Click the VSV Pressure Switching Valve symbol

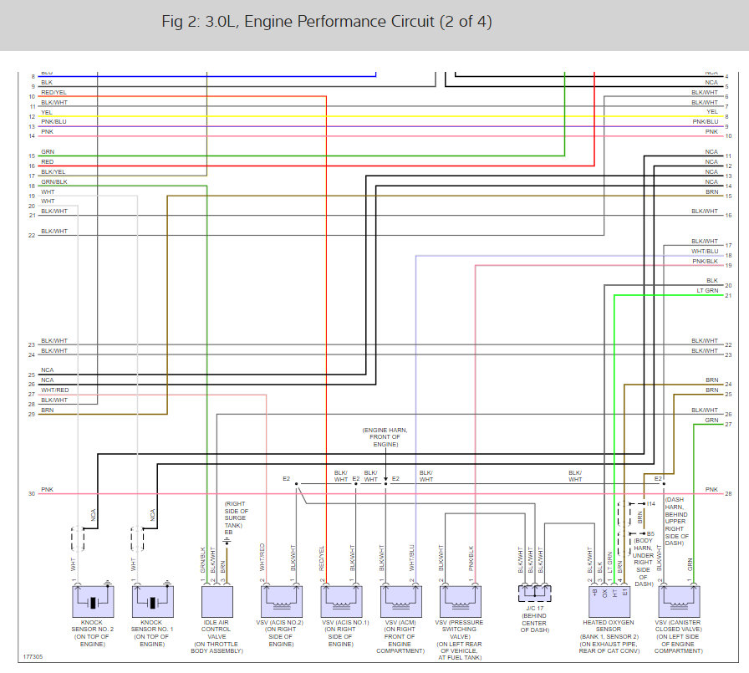point(460,601)
